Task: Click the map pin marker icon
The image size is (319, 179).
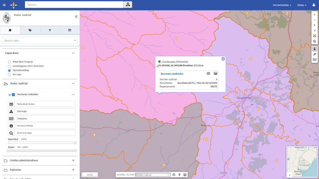Action: coord(180,175)
